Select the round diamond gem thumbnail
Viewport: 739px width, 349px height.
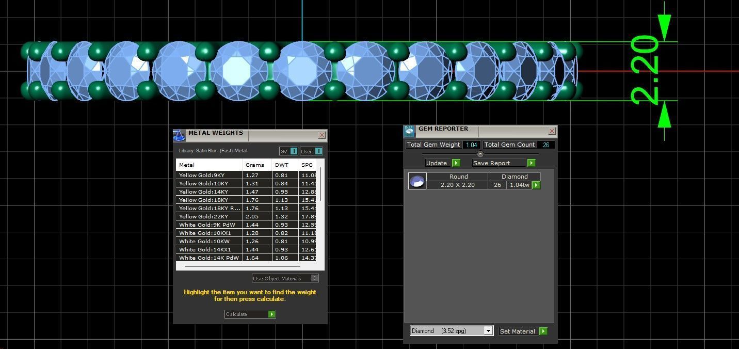pyautogui.click(x=417, y=181)
